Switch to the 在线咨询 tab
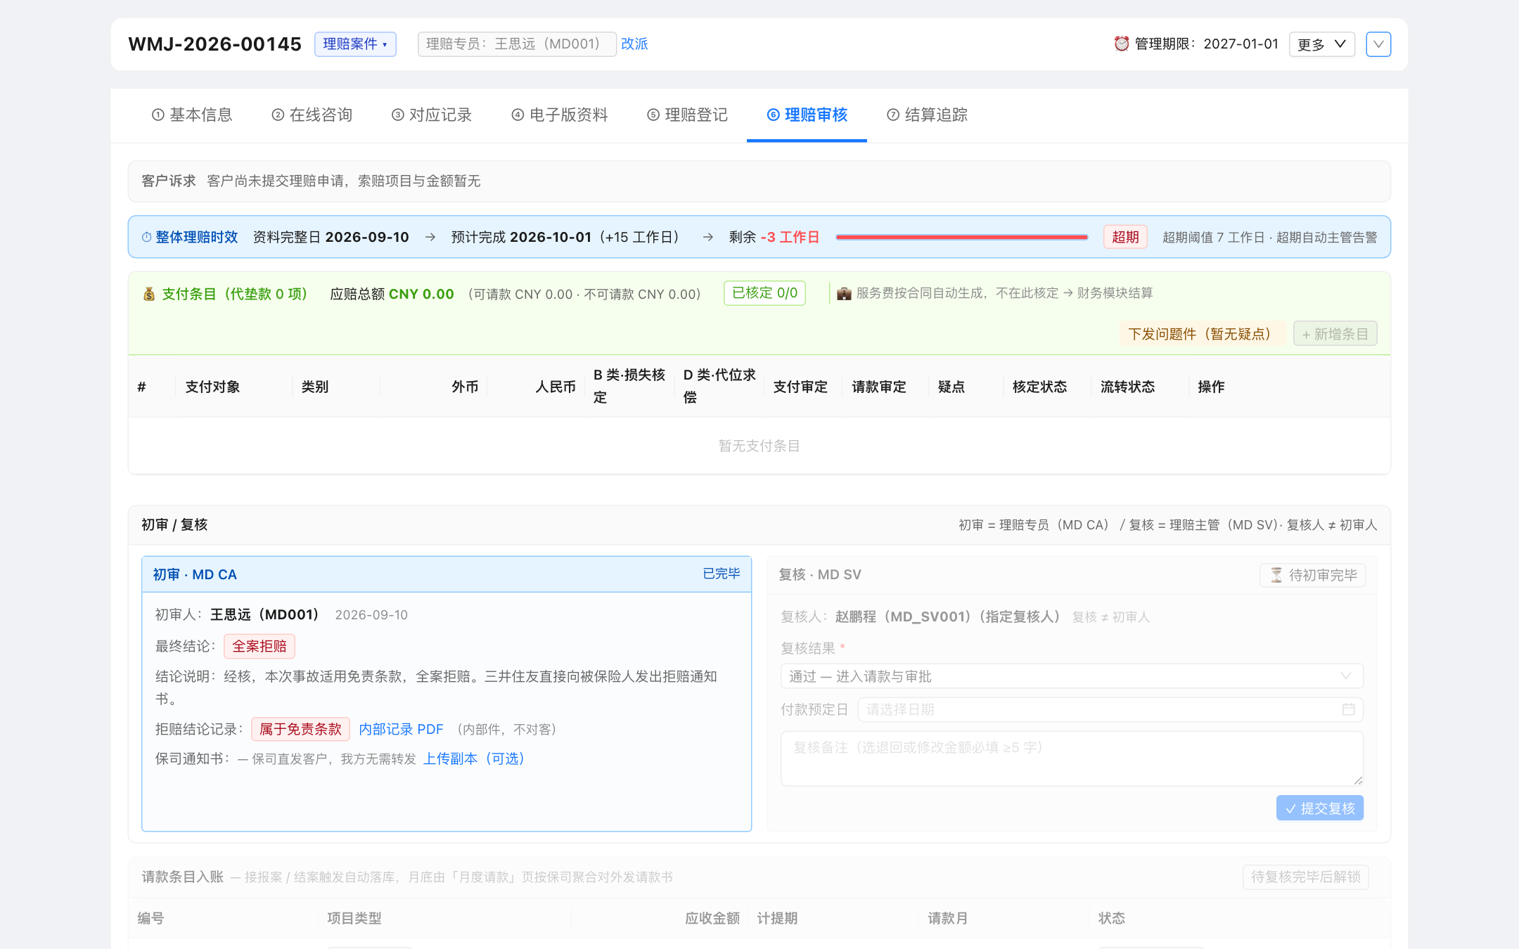This screenshot has width=1519, height=949. click(312, 115)
